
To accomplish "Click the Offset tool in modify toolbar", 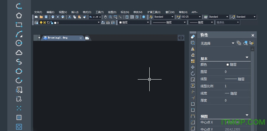I will point(193,55).
